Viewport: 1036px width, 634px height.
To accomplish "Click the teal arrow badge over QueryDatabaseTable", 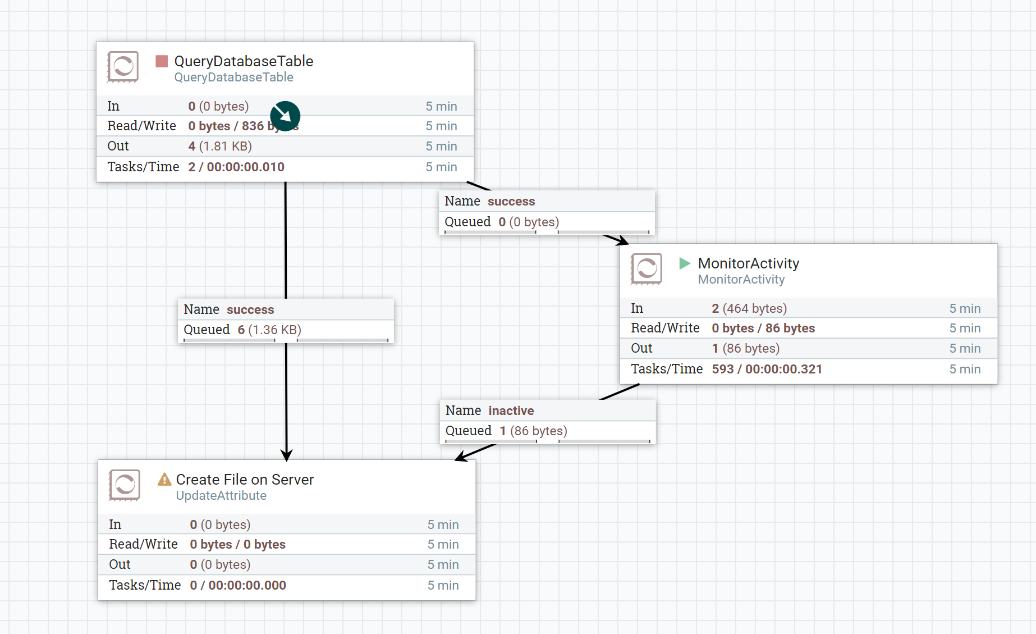I will [285, 116].
